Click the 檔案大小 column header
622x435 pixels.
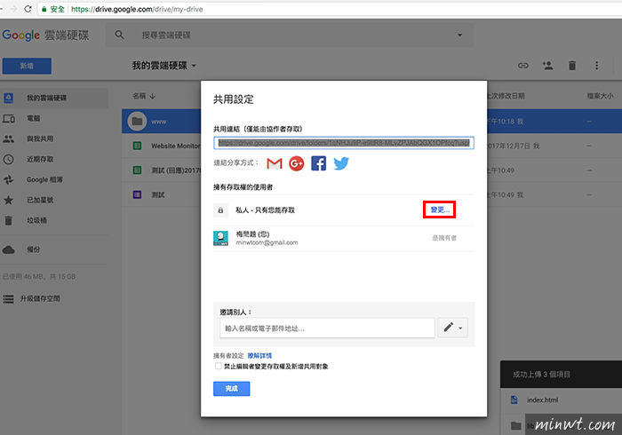[x=600, y=96]
